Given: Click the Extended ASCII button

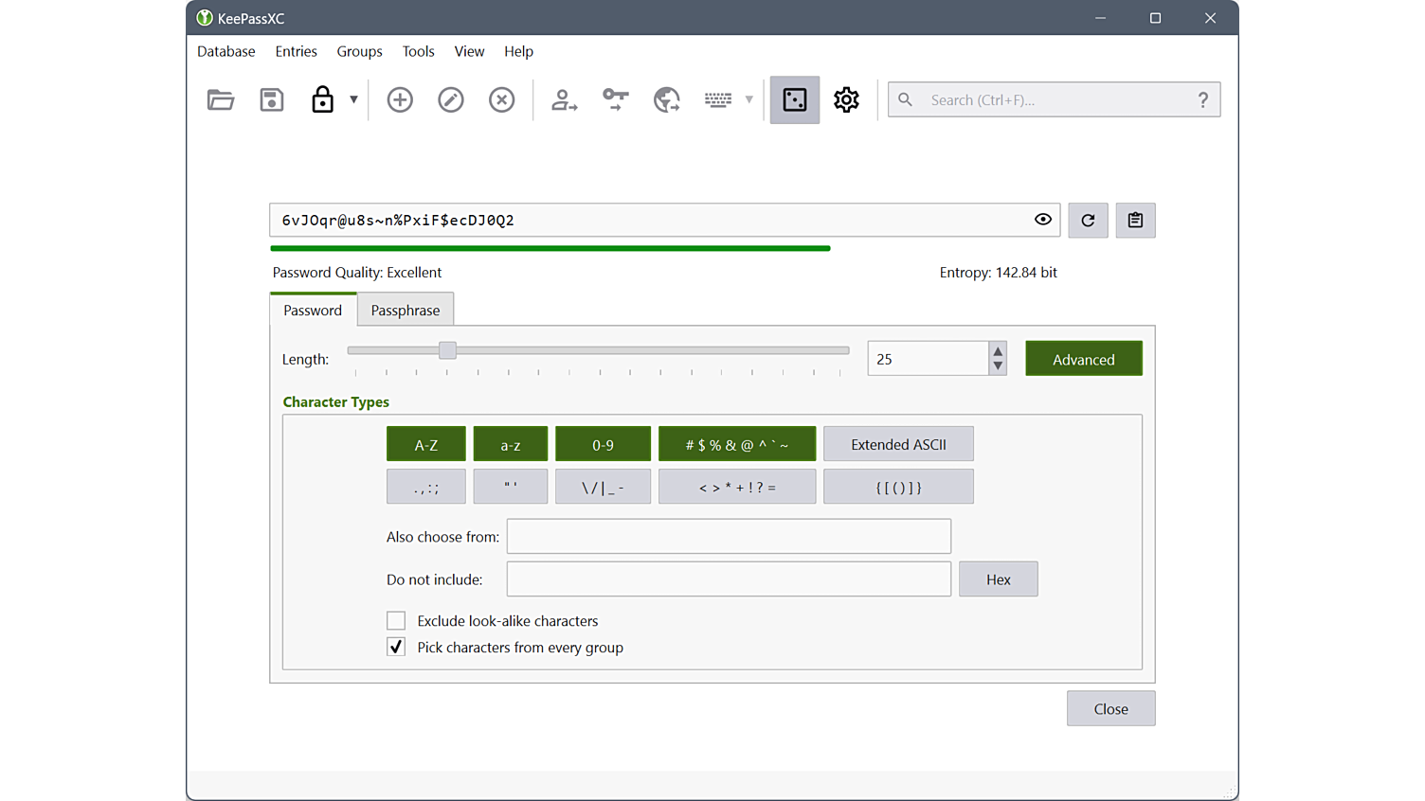Looking at the screenshot, I should (898, 444).
